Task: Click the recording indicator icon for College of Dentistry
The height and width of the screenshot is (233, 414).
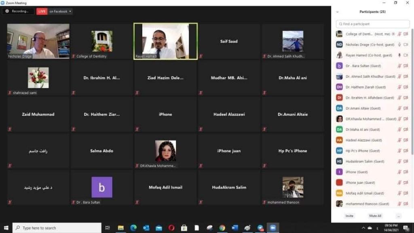Action: (x=393, y=34)
